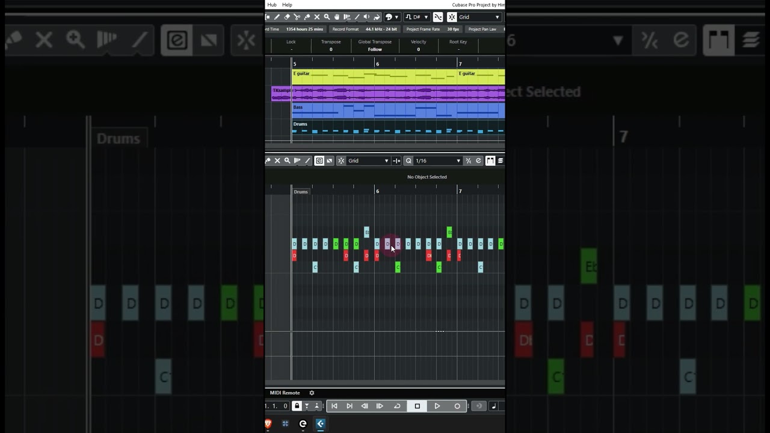Open MIDI Remote settings gear
The image size is (770, 433).
click(312, 393)
